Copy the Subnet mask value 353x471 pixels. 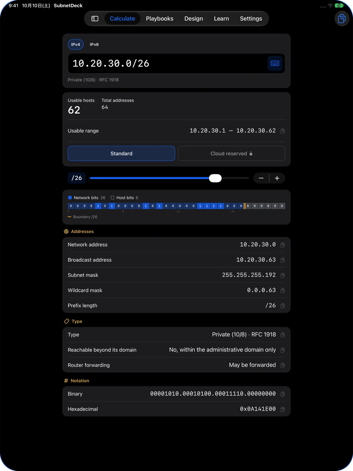[282, 275]
